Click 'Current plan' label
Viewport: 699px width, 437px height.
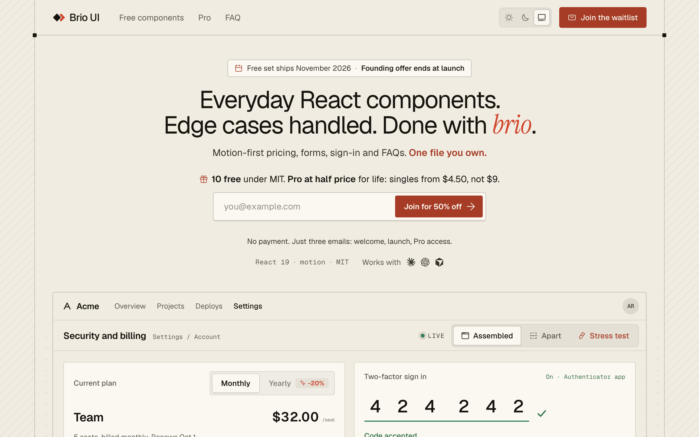[x=95, y=383]
